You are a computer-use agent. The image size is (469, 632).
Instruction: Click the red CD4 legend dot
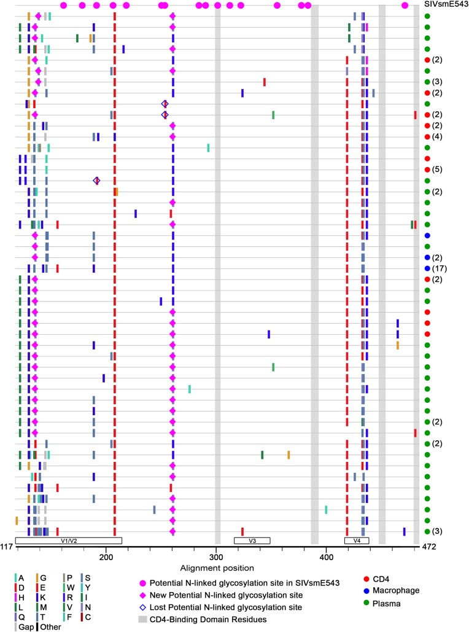pos(366,580)
